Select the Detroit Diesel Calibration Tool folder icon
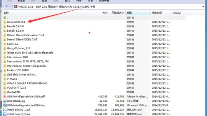The height and width of the screenshot is (116, 207). tap(5, 35)
